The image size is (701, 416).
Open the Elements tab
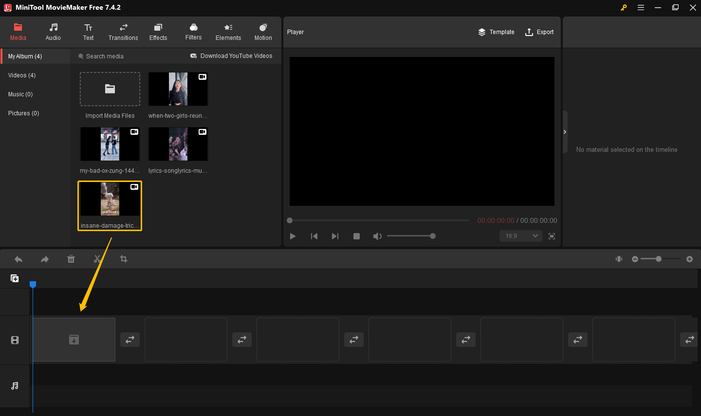228,32
